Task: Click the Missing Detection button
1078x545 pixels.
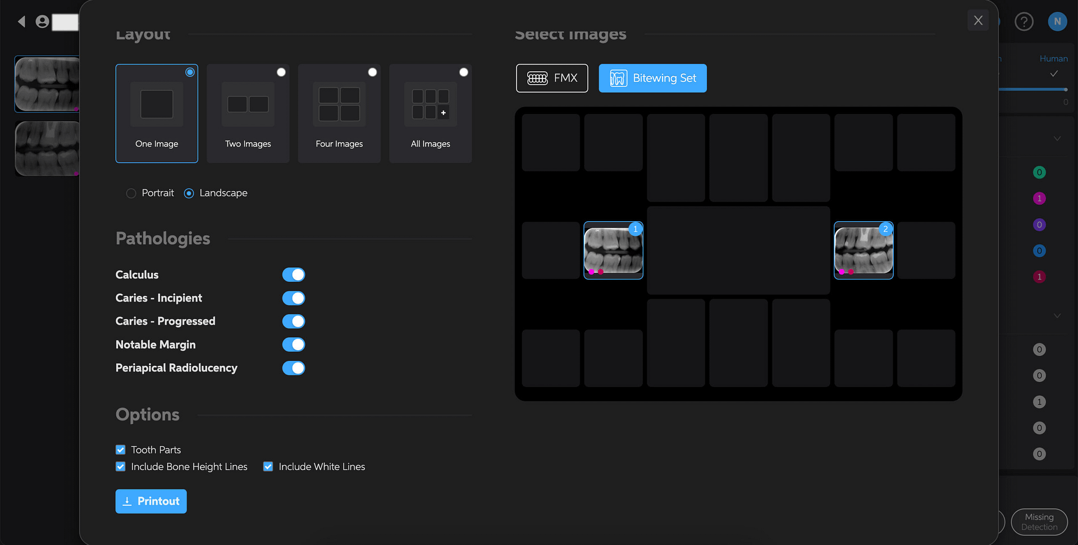Action: [1039, 521]
